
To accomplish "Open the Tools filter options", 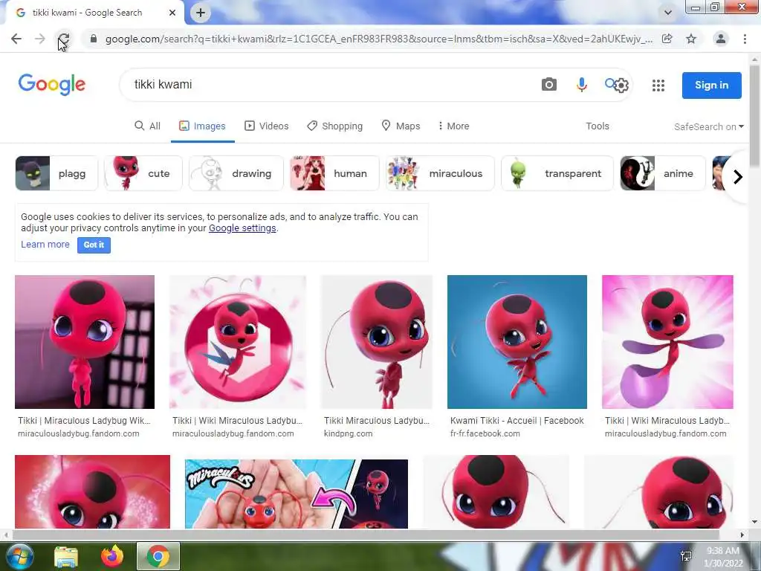I will pyautogui.click(x=598, y=126).
